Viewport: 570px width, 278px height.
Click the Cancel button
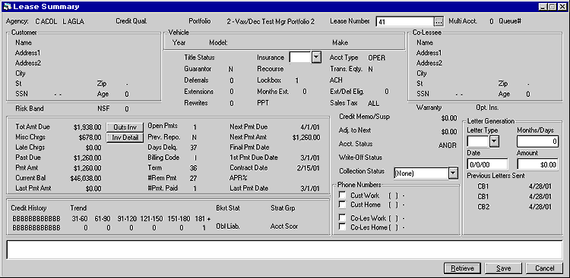point(544,268)
